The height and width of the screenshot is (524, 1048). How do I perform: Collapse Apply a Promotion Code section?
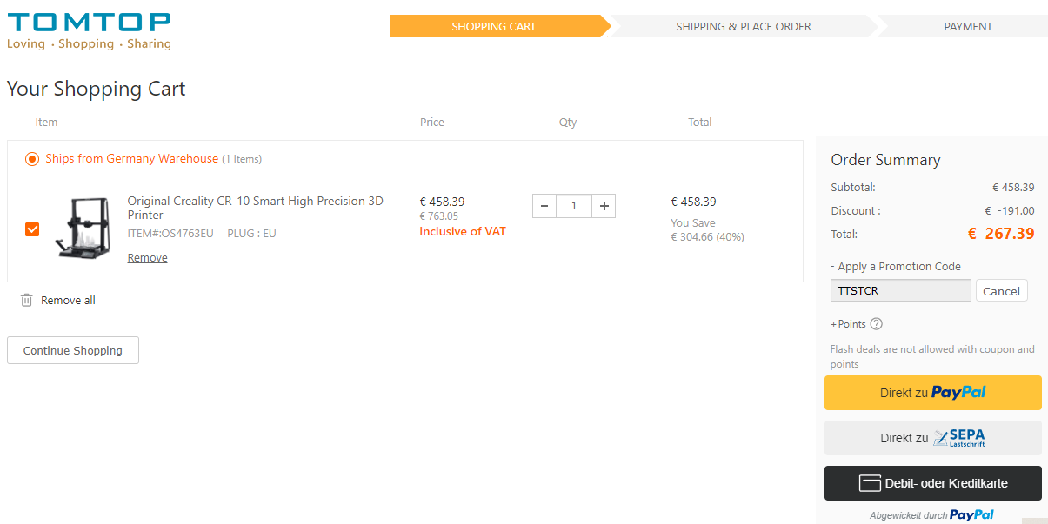point(896,267)
